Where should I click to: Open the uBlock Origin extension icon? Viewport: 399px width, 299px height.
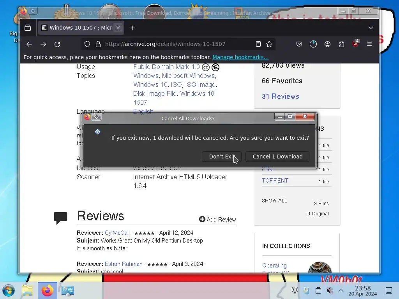(x=355, y=44)
